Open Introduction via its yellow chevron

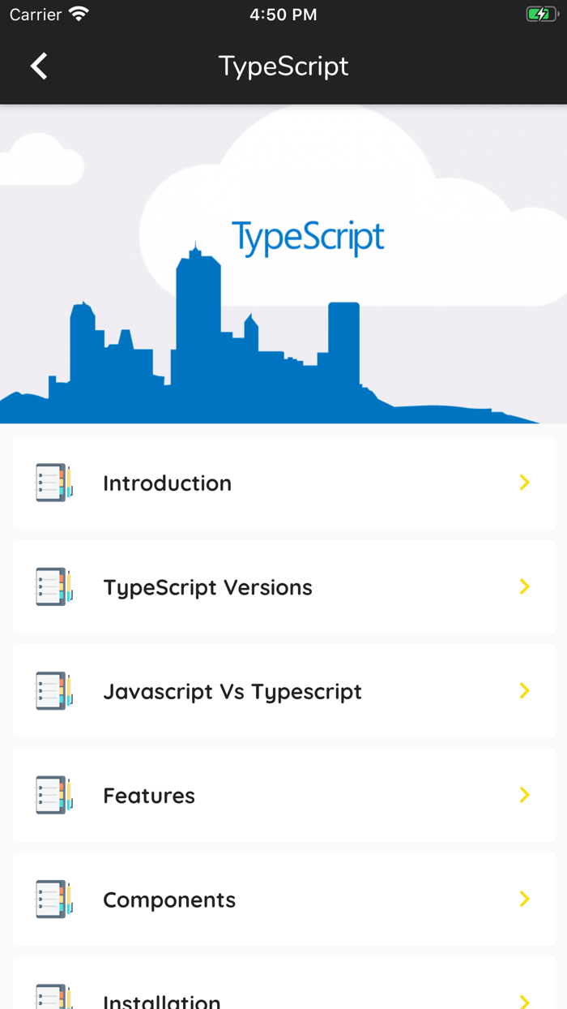[x=525, y=483]
